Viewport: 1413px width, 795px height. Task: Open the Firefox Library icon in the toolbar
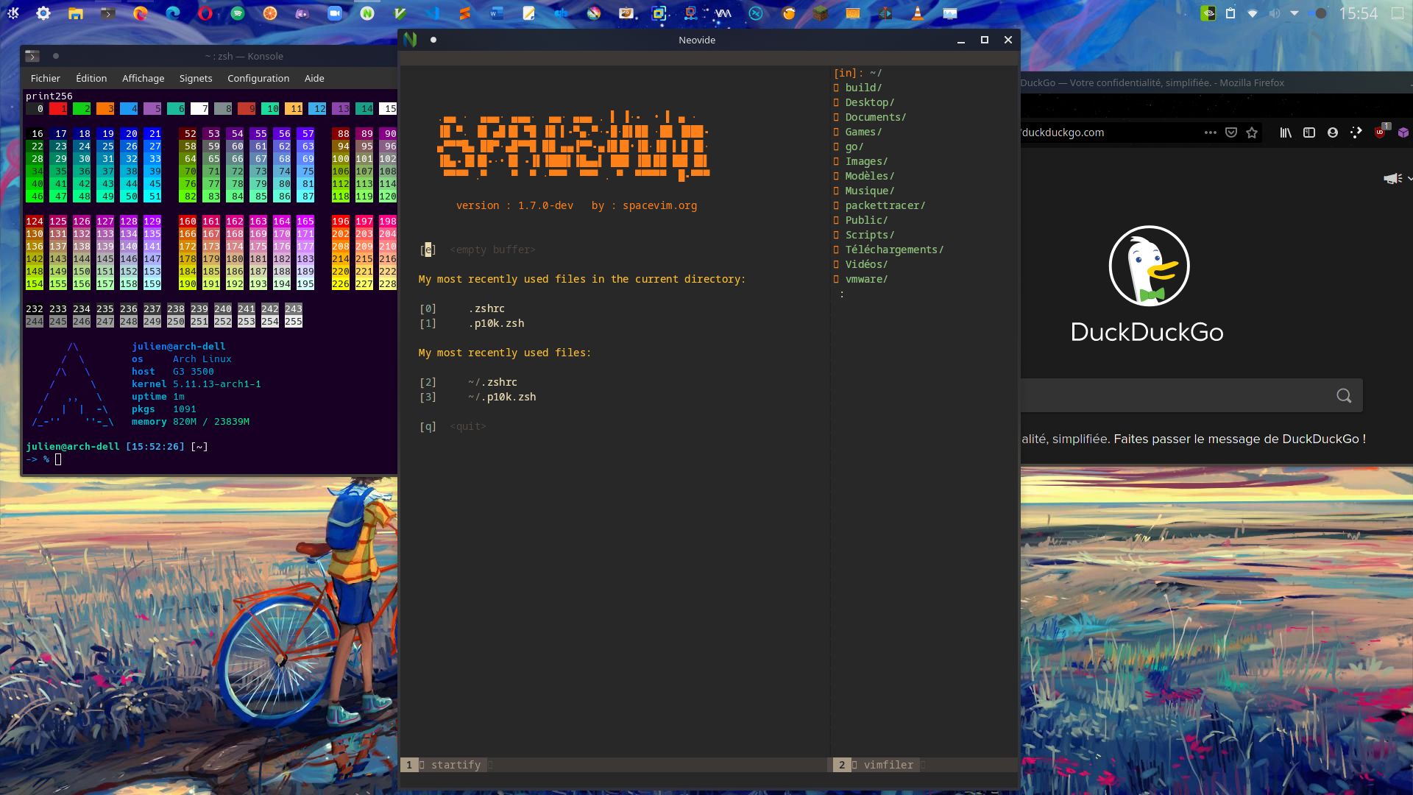click(x=1286, y=132)
